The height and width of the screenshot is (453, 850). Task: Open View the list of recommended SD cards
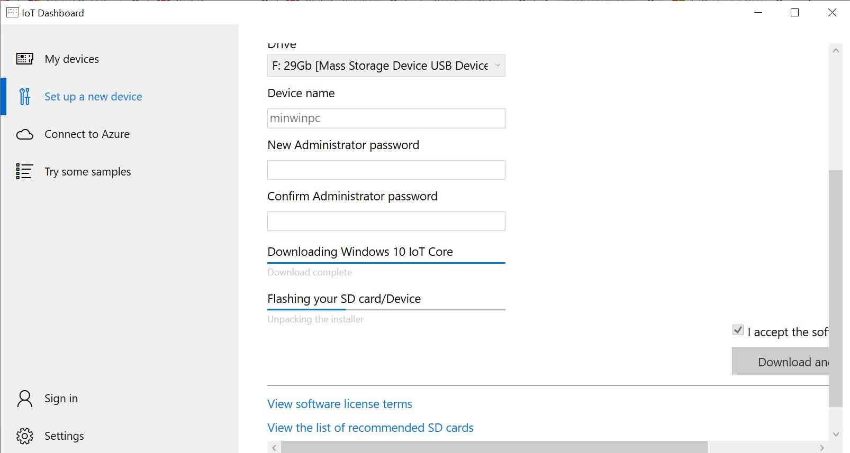pyautogui.click(x=370, y=428)
